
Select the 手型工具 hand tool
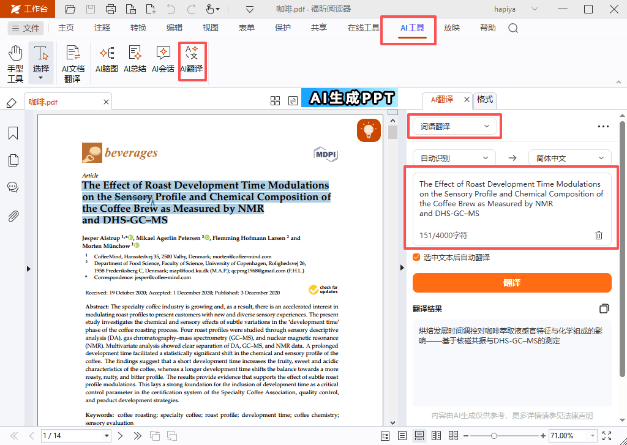coord(15,64)
